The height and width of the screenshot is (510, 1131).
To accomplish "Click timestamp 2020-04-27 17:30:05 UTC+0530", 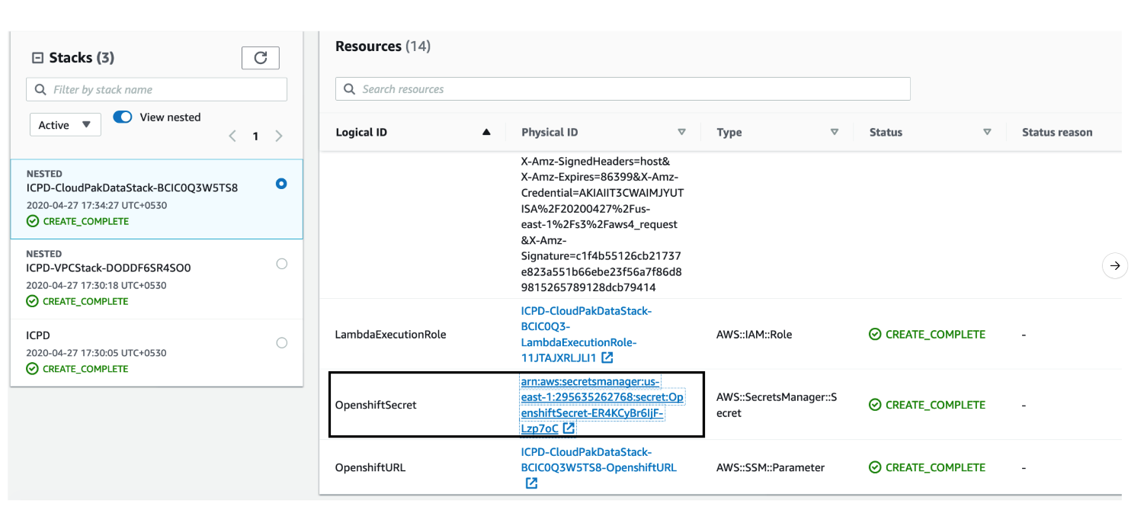I will click(96, 353).
